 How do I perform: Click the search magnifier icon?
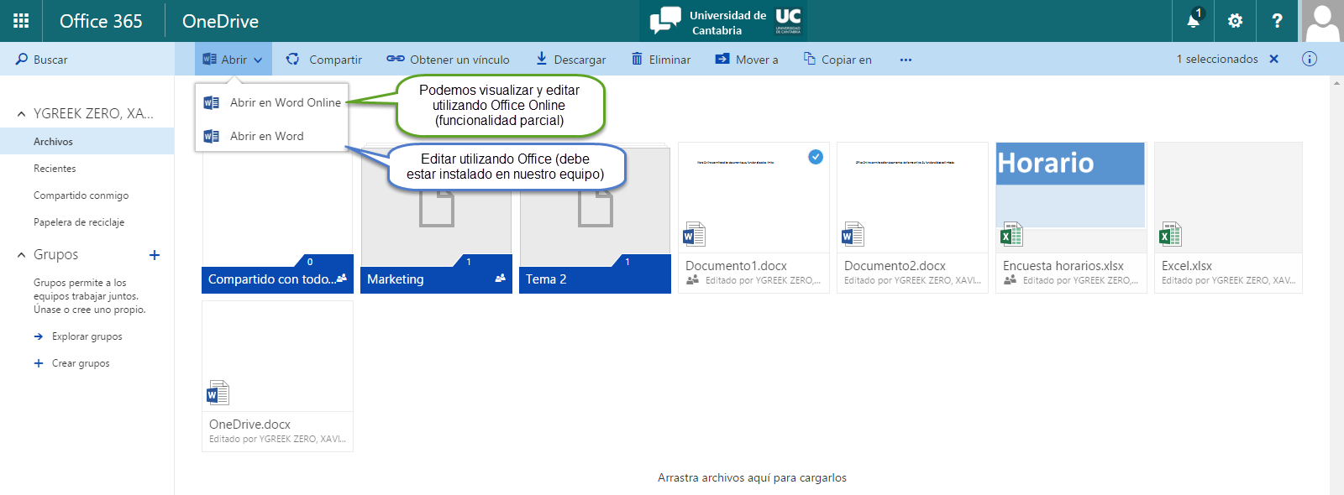[21, 60]
